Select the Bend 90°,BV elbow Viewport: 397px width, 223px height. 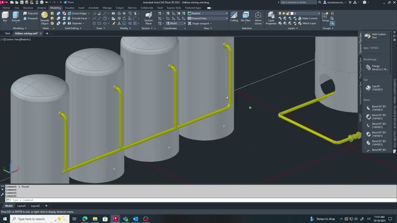pyautogui.click(x=376, y=150)
